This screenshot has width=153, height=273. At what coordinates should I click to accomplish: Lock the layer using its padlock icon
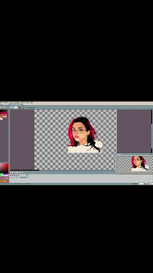tap(12, 177)
